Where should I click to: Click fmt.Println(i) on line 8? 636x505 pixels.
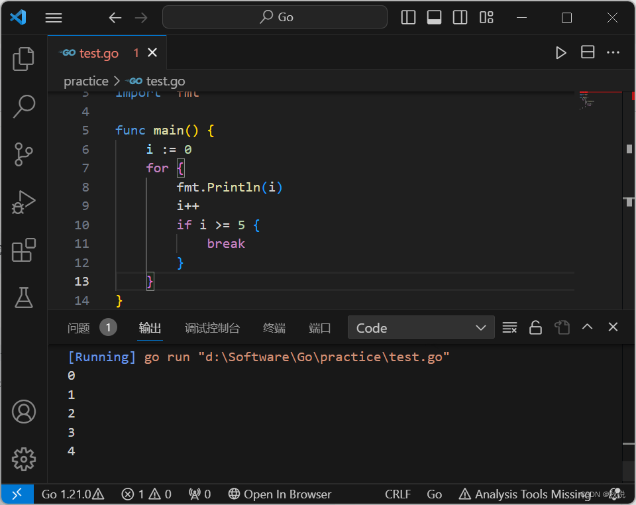pyautogui.click(x=230, y=187)
